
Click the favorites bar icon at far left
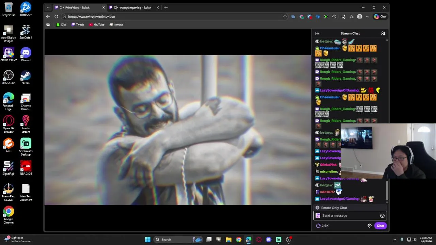point(48,25)
